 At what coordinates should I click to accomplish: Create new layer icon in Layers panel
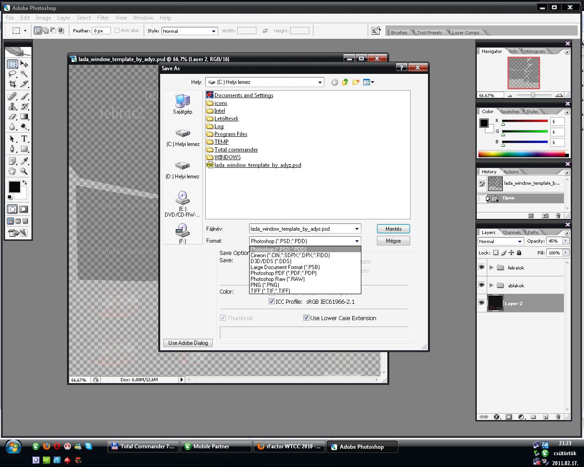(x=545, y=417)
